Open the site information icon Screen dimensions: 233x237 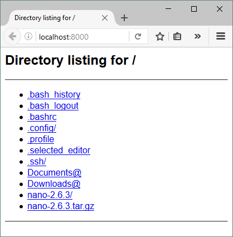pyautogui.click(x=28, y=36)
